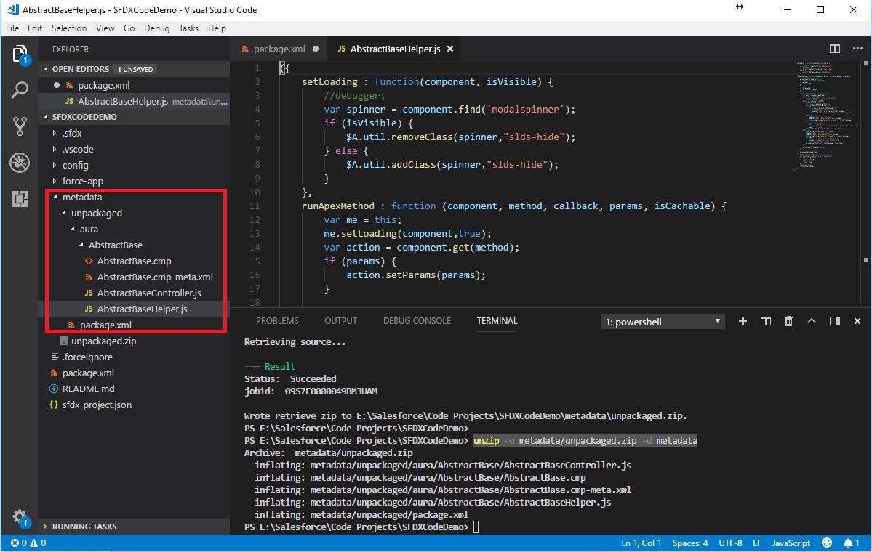Image resolution: width=872 pixels, height=552 pixels.
Task: Open the Help menu
Action: (217, 28)
